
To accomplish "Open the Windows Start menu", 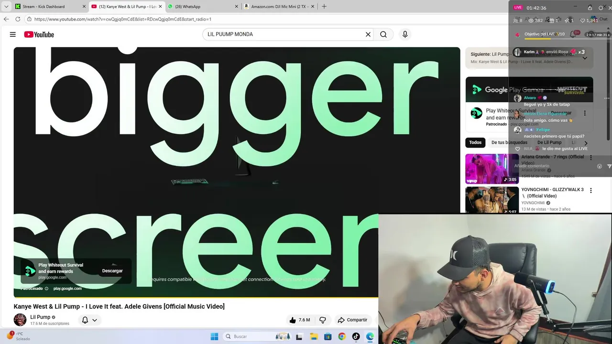I will 214,336.
